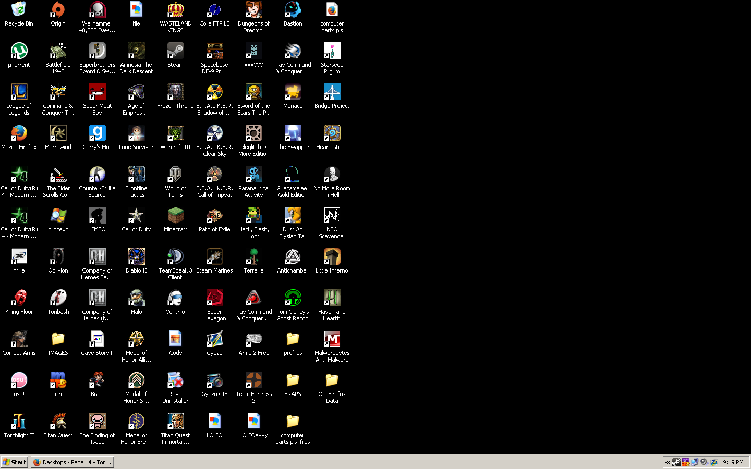Open the Start menu

click(15, 462)
